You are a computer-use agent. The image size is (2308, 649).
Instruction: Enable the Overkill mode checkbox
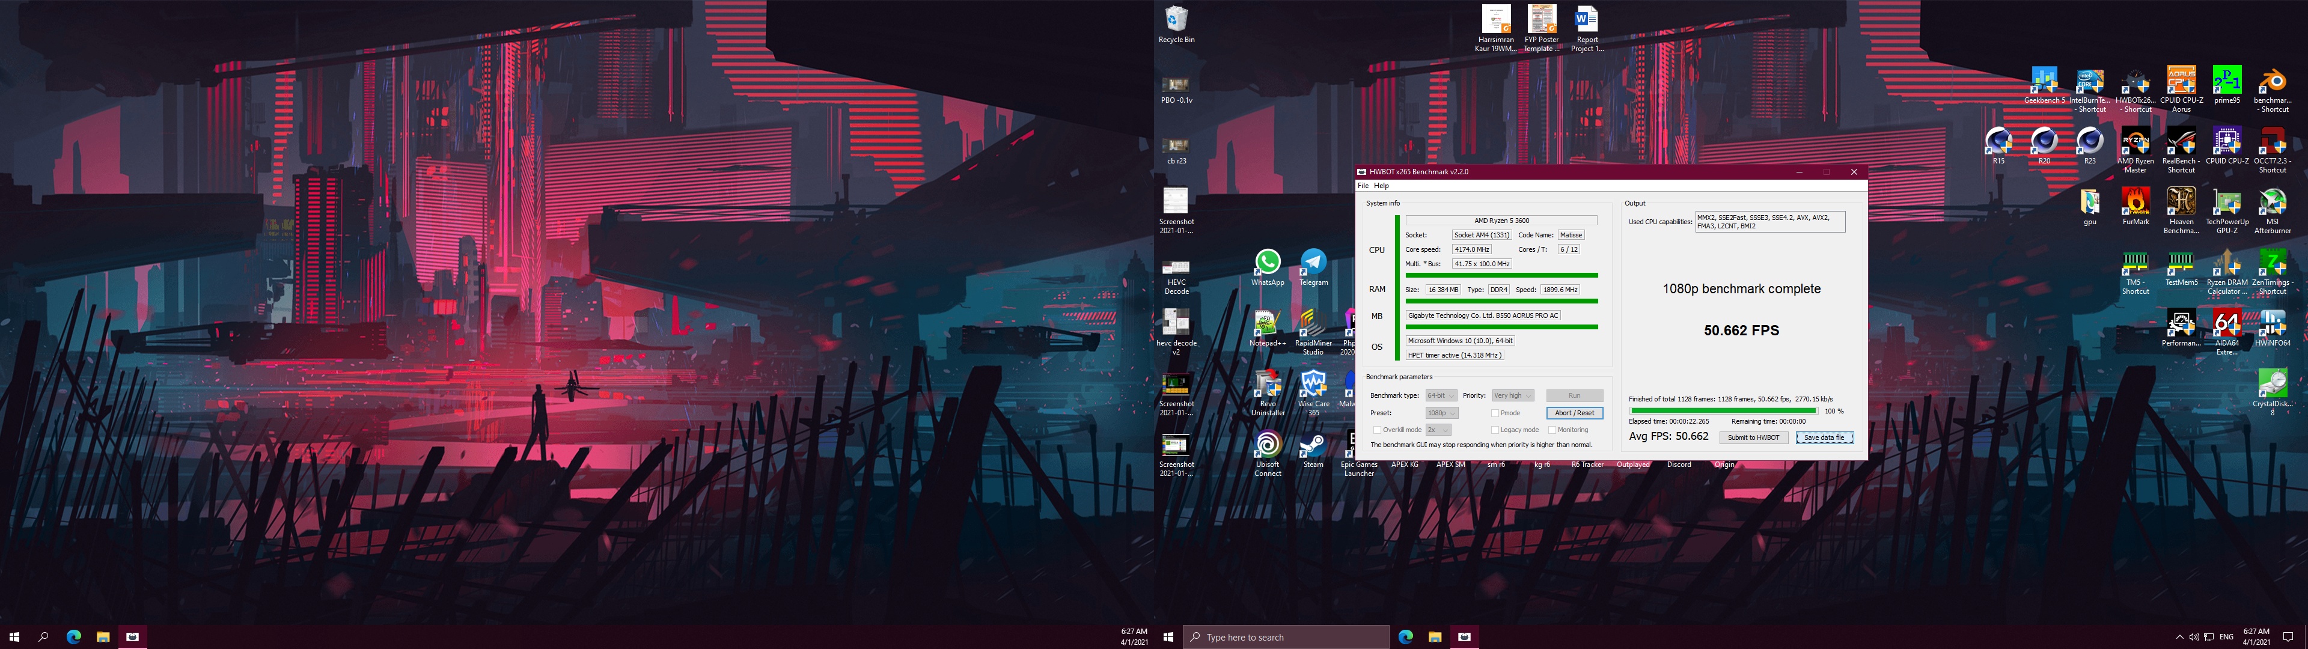[x=1377, y=430]
